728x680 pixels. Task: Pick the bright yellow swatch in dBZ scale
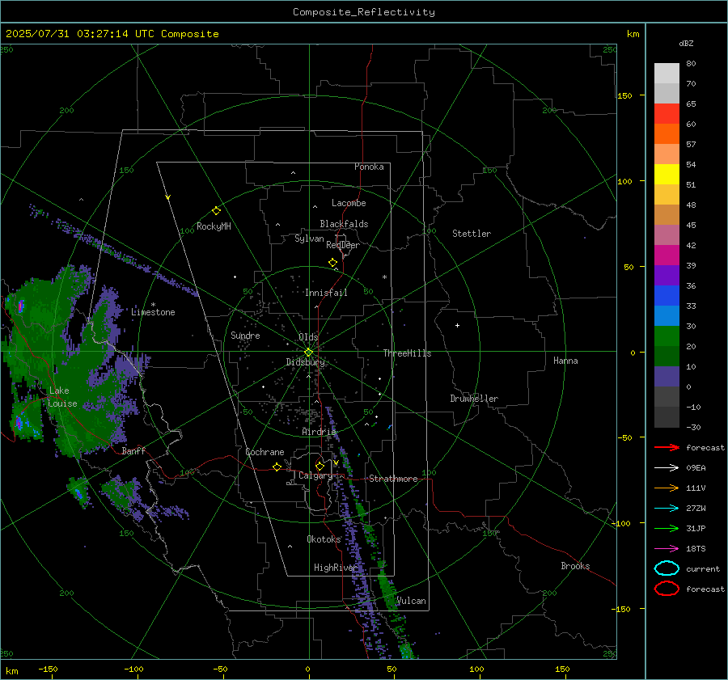pos(667,175)
